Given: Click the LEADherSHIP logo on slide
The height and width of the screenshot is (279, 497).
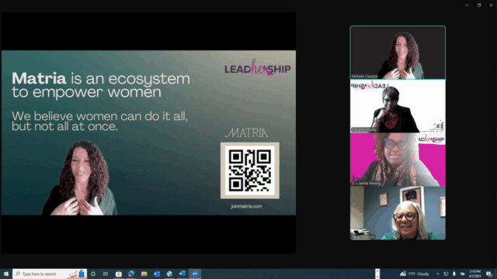Looking at the screenshot, I should point(257,67).
